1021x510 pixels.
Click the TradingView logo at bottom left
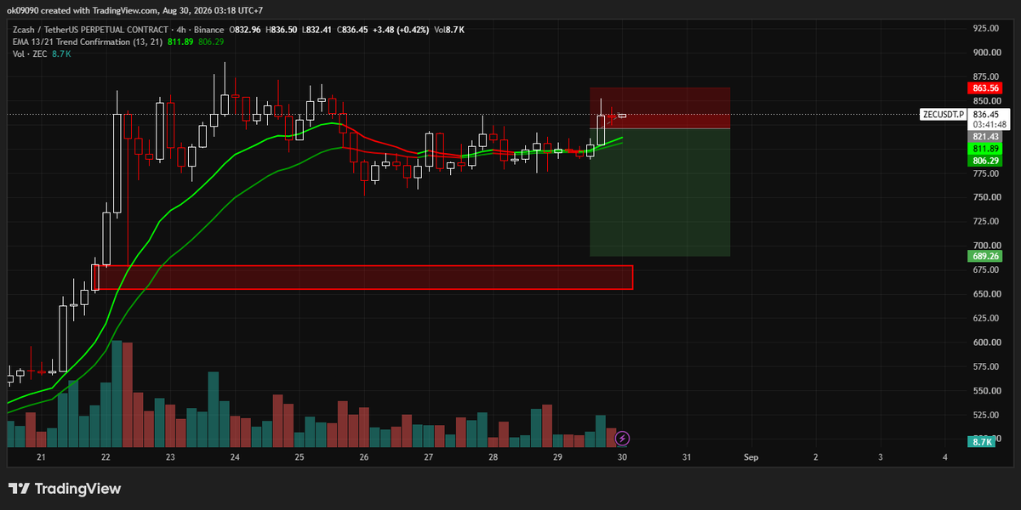(x=65, y=489)
